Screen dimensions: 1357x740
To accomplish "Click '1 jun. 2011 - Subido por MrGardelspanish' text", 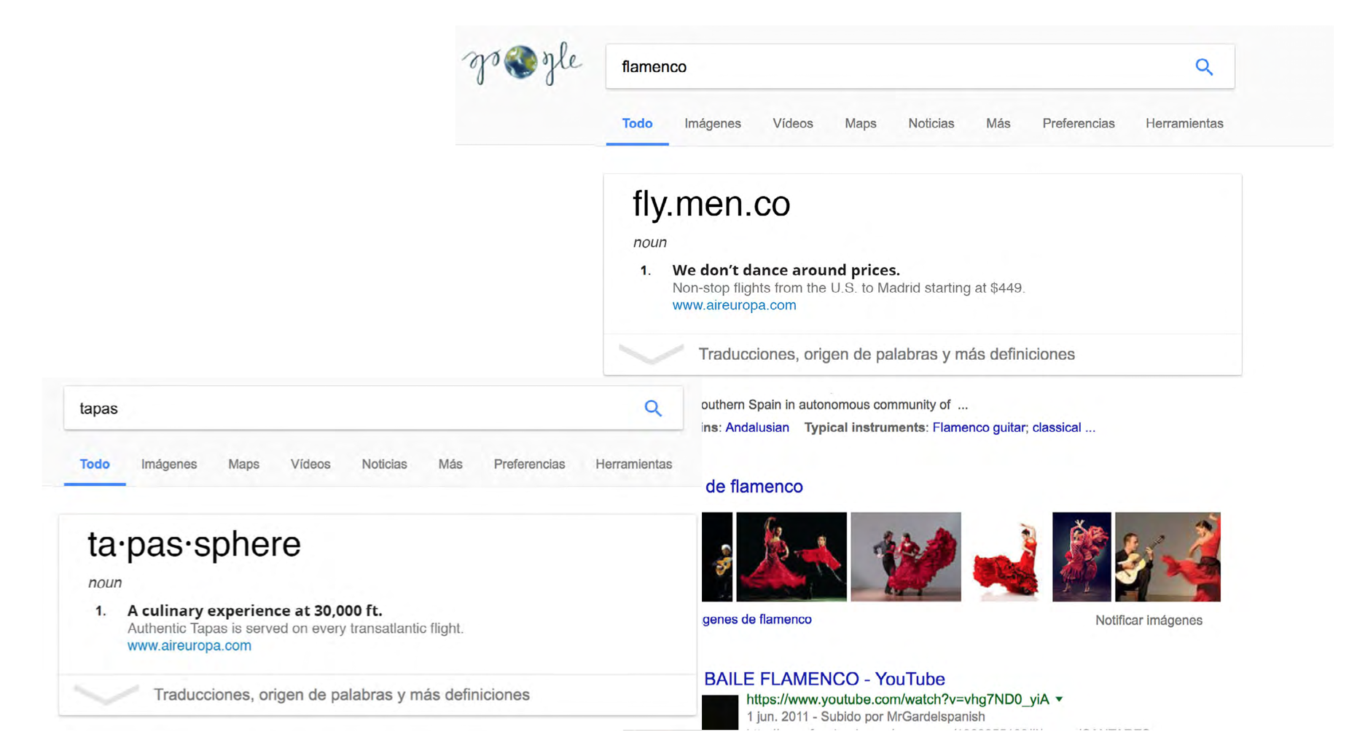I will pos(866,717).
